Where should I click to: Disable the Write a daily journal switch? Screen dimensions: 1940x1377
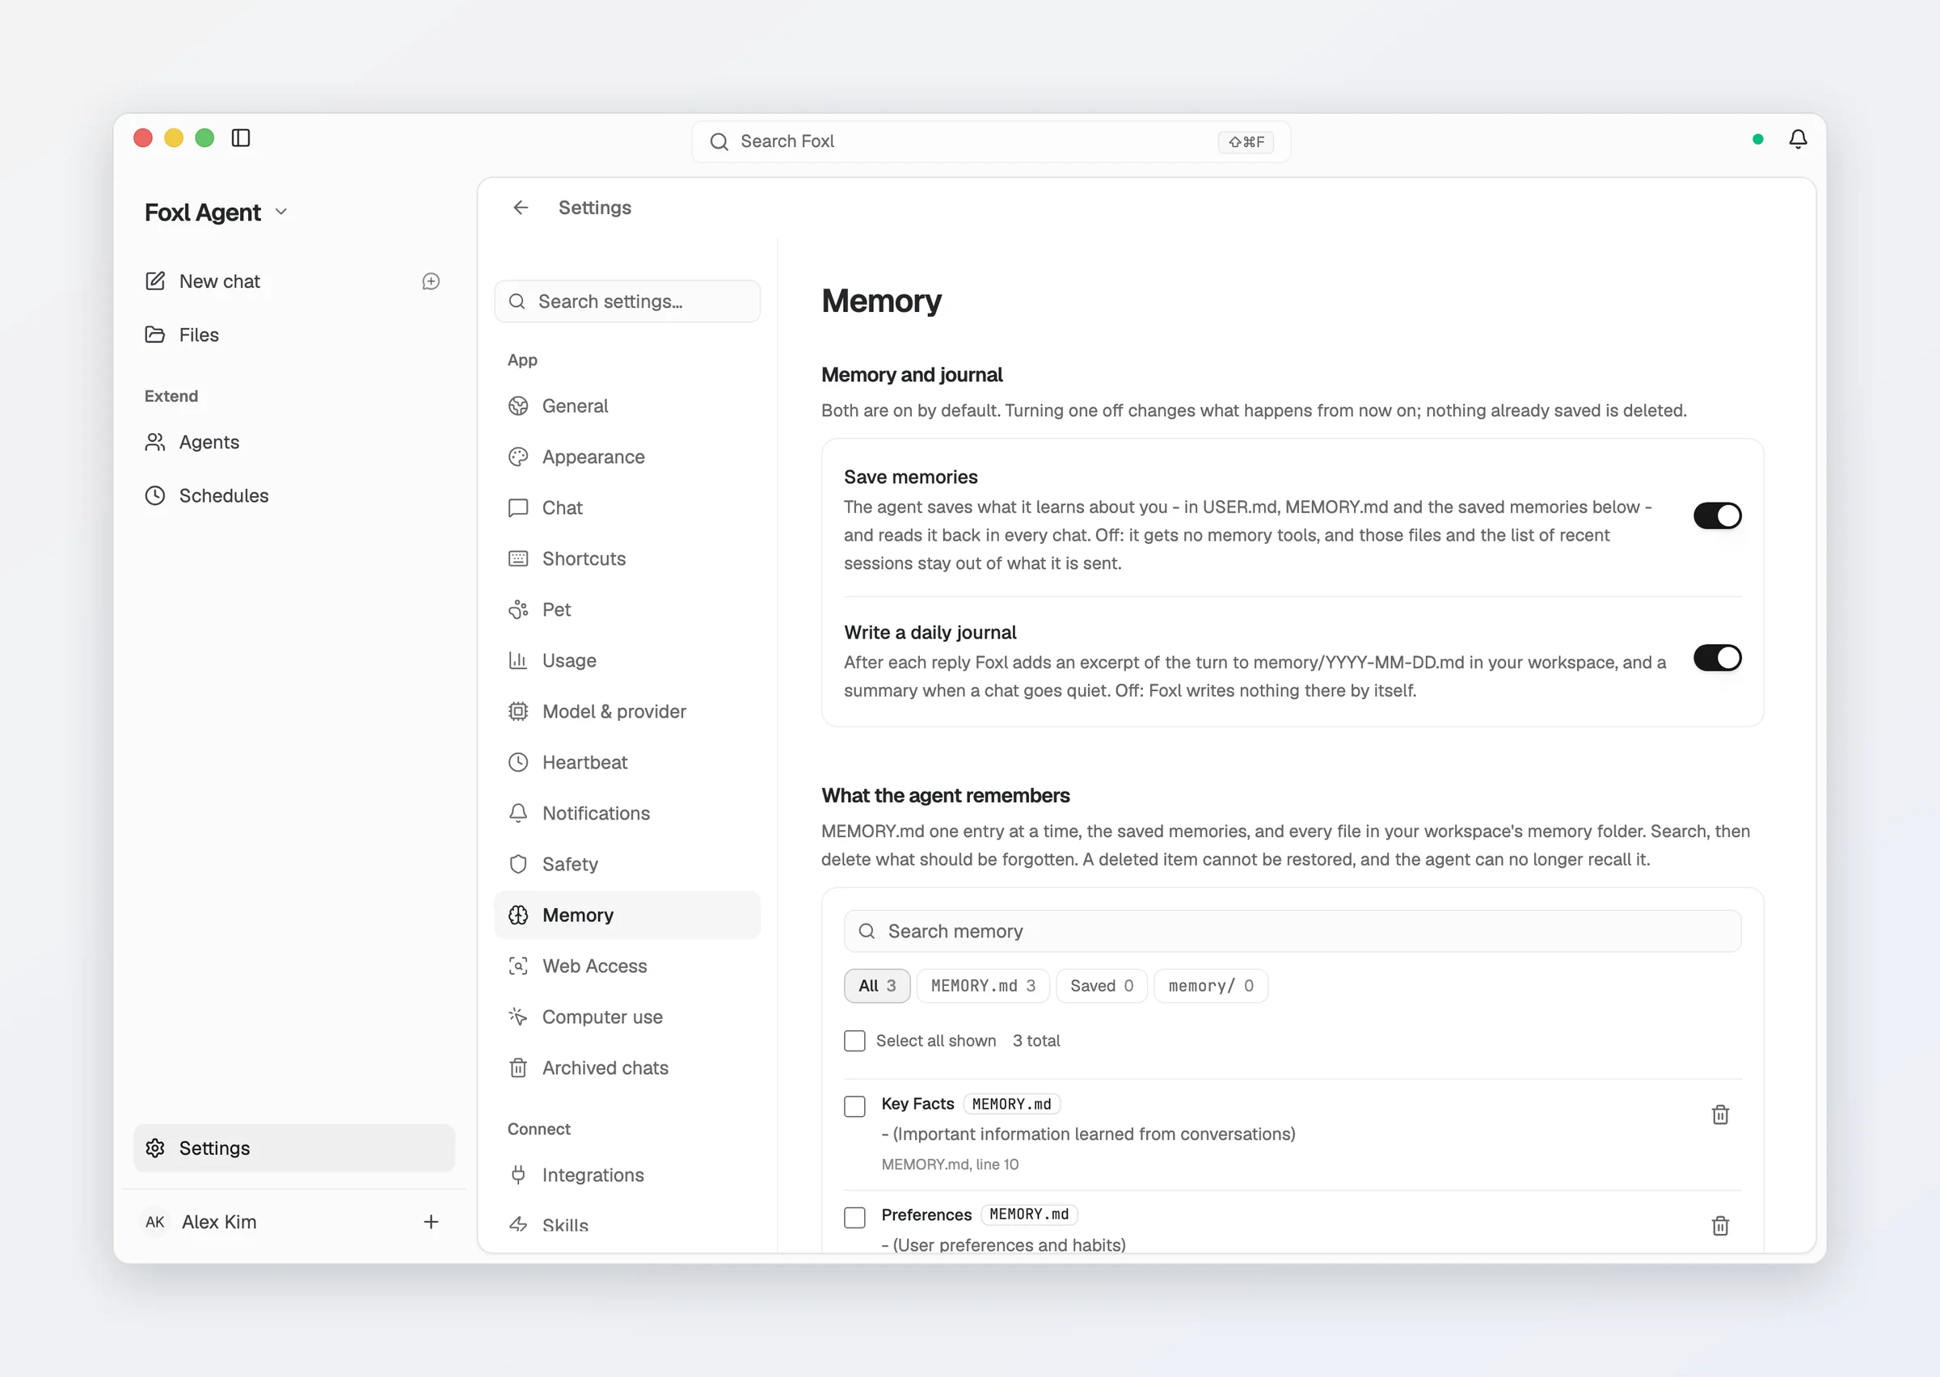point(1717,658)
